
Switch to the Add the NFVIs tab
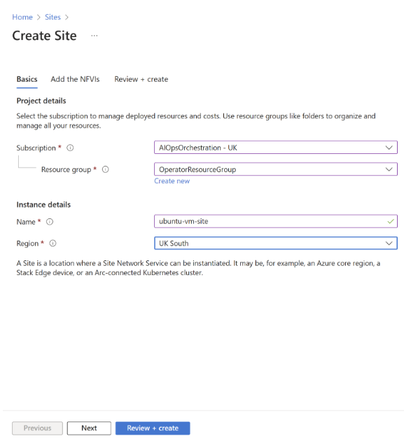75,79
